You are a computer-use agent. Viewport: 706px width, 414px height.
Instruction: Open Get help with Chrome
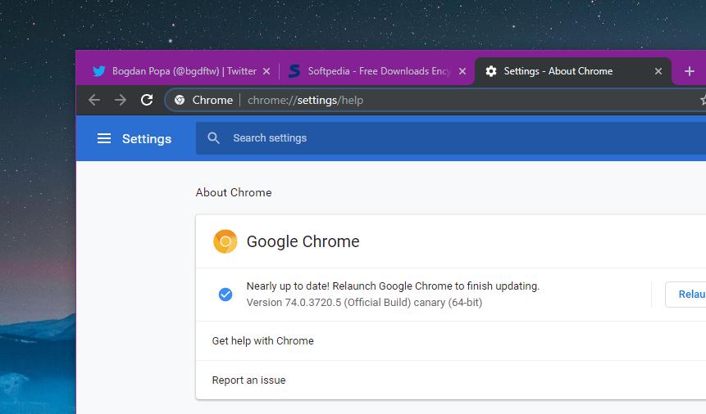263,340
